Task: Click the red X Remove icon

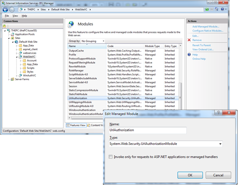Action: click(189, 40)
